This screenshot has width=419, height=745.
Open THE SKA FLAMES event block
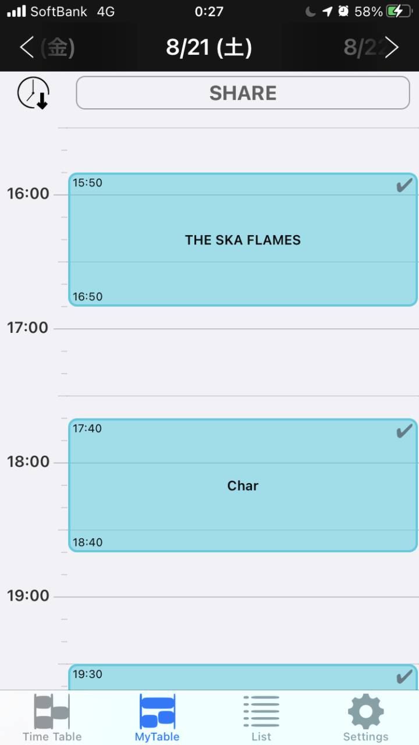pyautogui.click(x=243, y=240)
